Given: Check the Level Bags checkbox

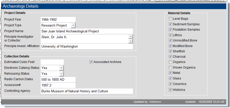Looking at the screenshot, I should click(x=170, y=19).
